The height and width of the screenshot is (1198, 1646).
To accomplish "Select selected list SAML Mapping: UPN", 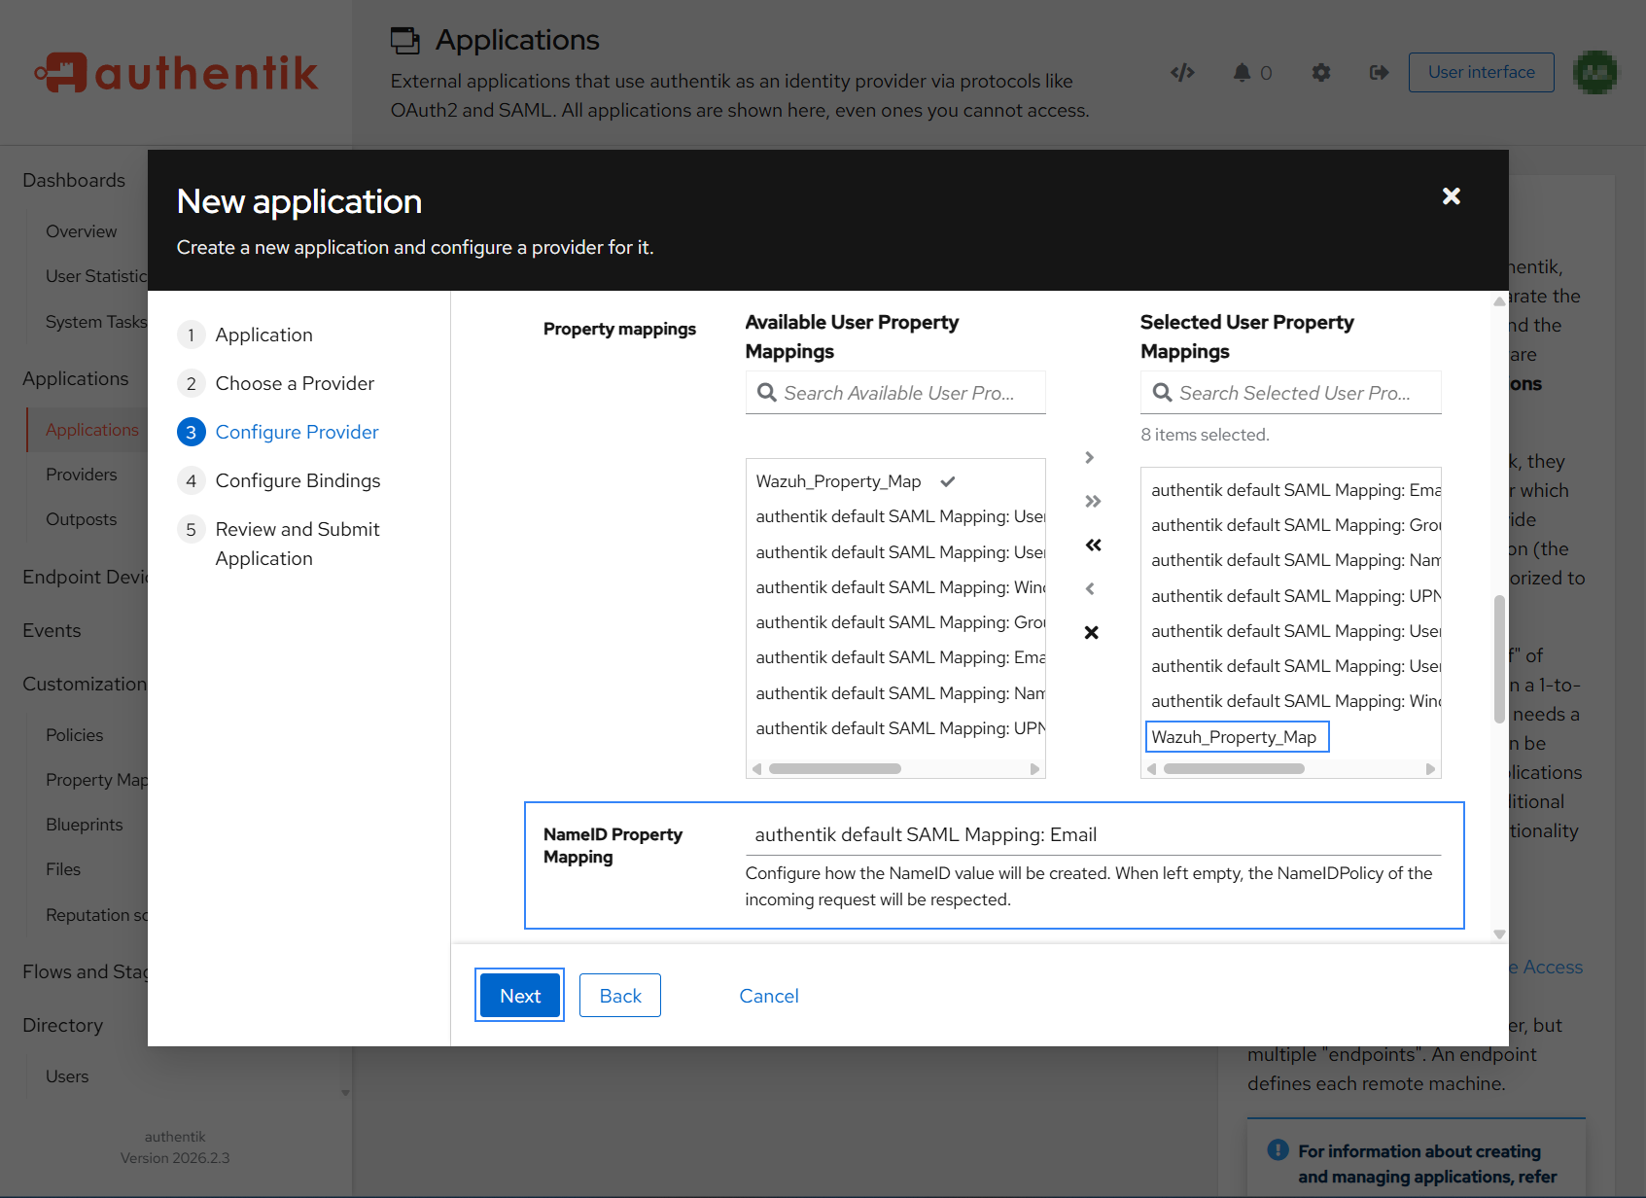I will pos(1294,596).
